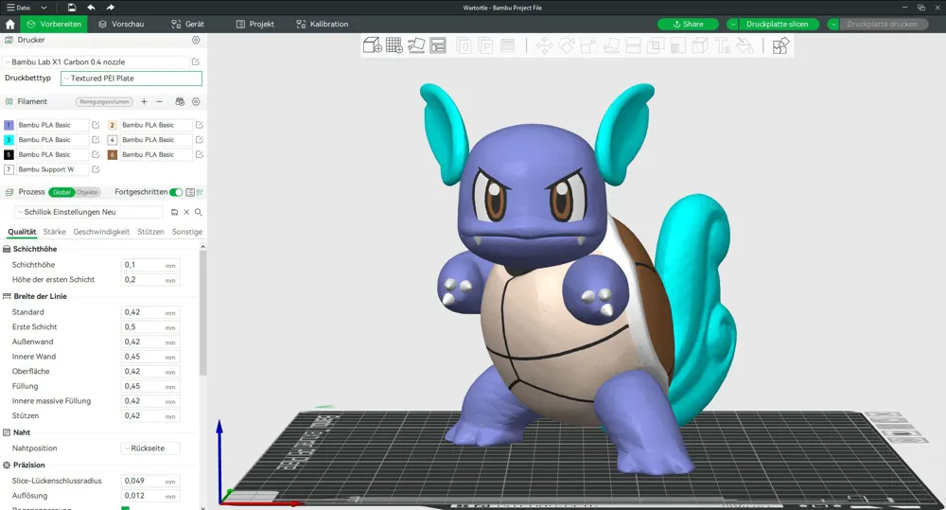The image size is (946, 510).
Task: Open the variable layer height tool
Action: 507,45
